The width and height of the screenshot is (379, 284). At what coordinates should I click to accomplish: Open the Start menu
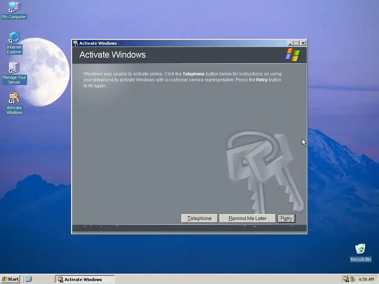(10, 279)
